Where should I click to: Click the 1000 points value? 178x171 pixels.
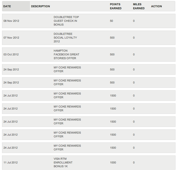[113, 162]
